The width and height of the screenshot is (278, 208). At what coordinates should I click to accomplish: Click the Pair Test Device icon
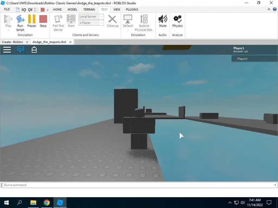point(58,19)
